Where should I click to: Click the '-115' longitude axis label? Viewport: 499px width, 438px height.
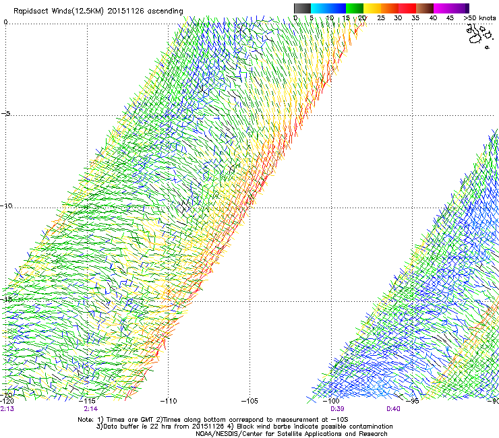click(87, 401)
